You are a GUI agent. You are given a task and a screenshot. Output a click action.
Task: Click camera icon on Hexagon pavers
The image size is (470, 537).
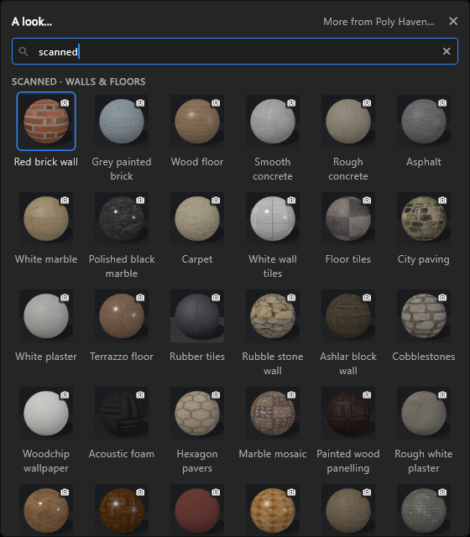click(216, 394)
